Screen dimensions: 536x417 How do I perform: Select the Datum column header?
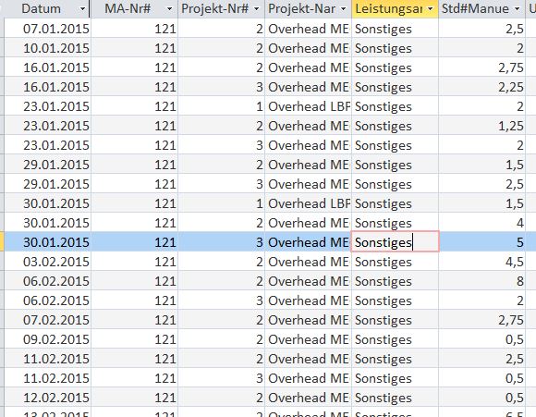click(x=47, y=9)
